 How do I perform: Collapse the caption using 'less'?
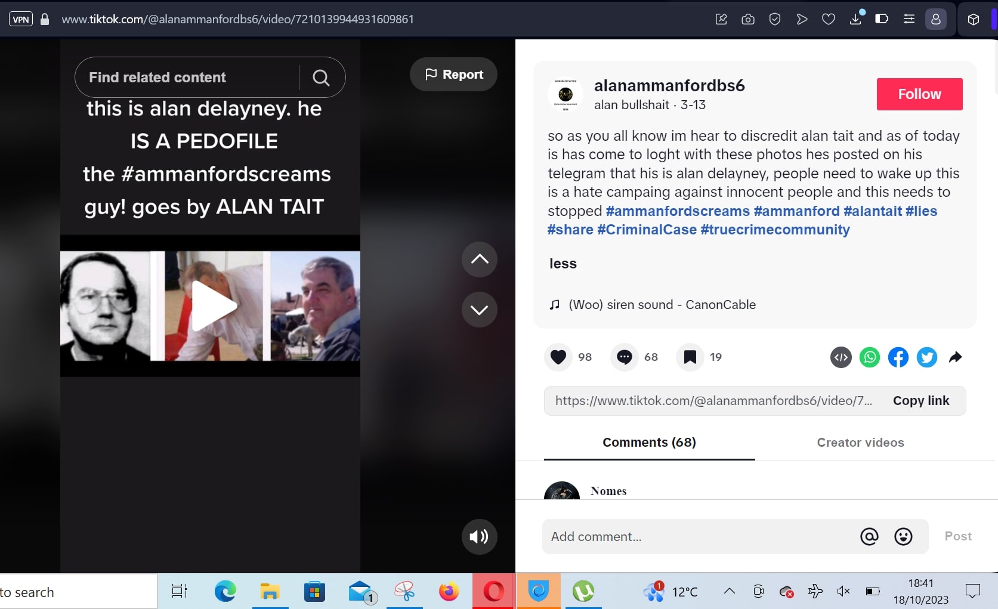pyautogui.click(x=561, y=263)
